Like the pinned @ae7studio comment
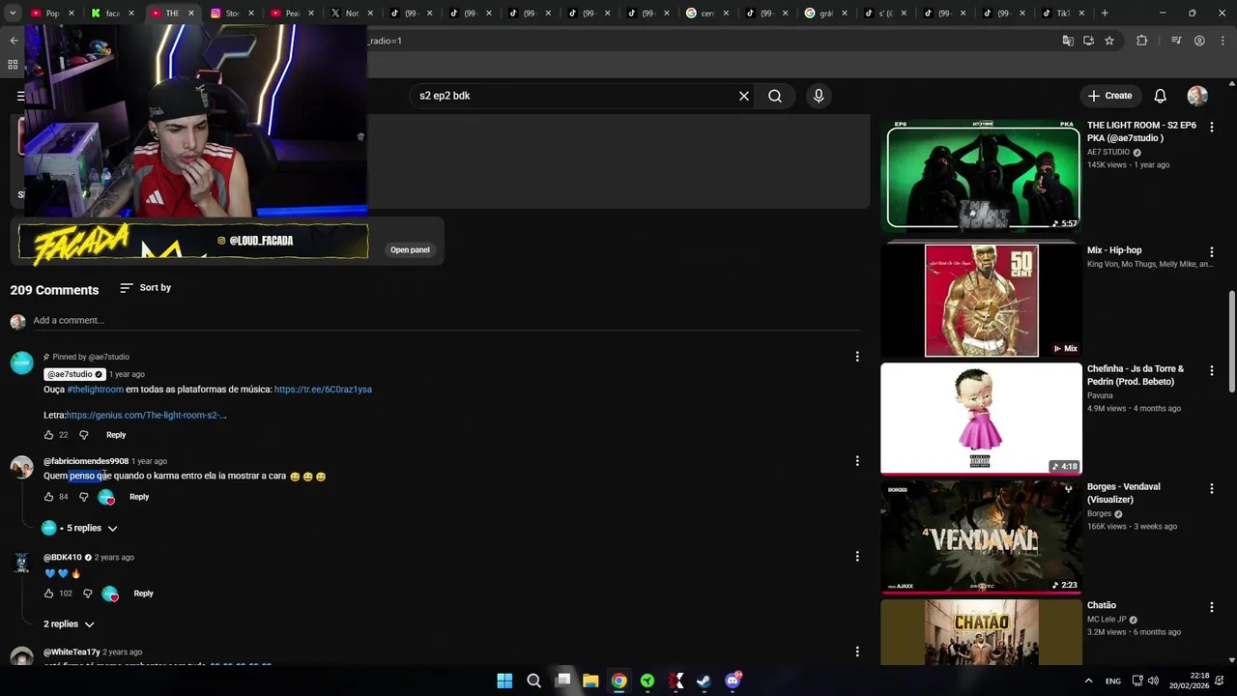 [49, 435]
